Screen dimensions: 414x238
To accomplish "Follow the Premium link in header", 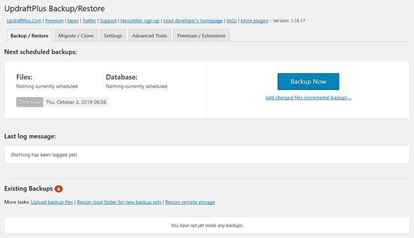I will (54, 21).
